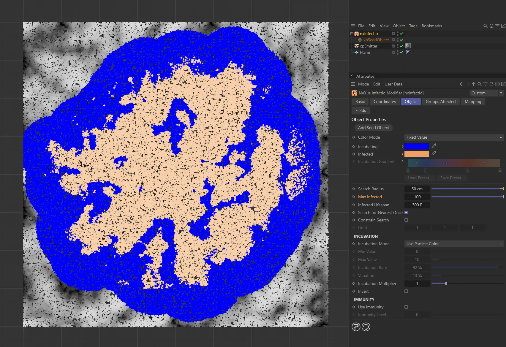Enable the Constrain Search checkbox
The width and height of the screenshot is (506, 347).
coord(406,220)
